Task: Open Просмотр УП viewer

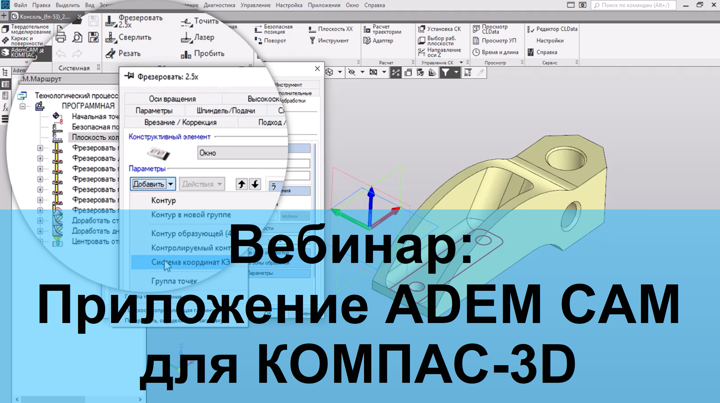Action: point(494,40)
